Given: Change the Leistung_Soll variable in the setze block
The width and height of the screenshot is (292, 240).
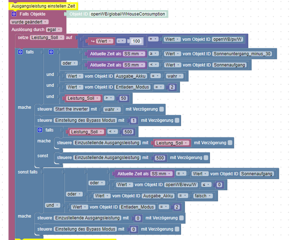Looking at the screenshot, I should pos(47,38).
